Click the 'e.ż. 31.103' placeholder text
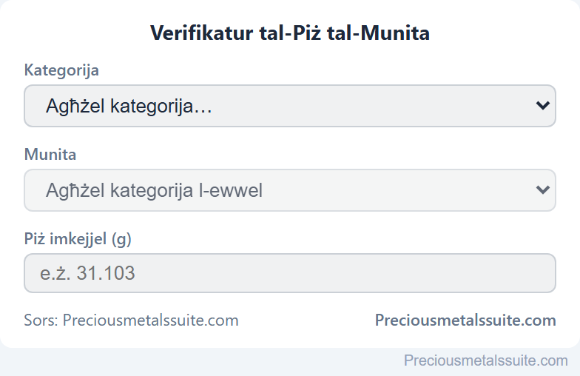Viewport: 580px width, 376px height. [x=87, y=274]
